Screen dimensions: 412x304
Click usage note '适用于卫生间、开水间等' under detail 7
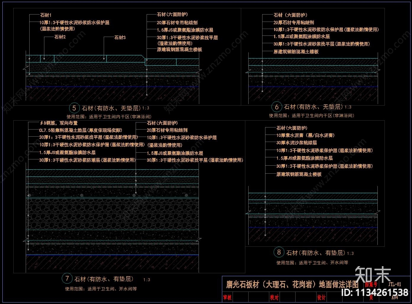112,289
